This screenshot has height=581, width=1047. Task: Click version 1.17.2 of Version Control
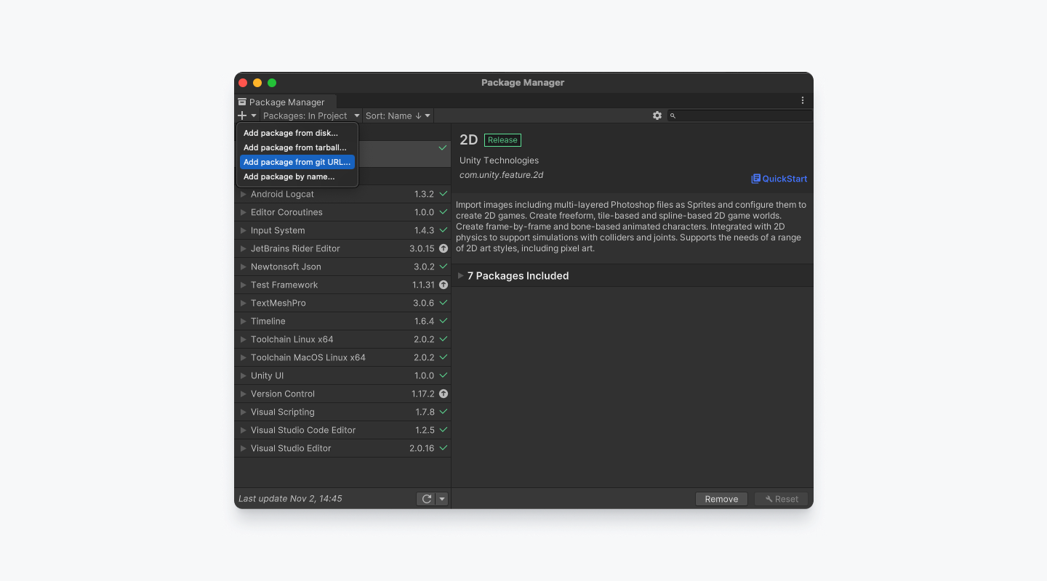point(423,394)
